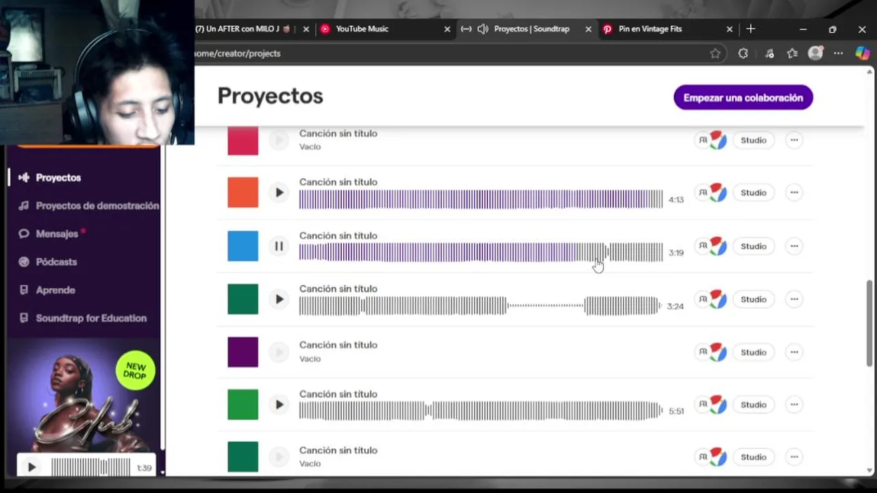Click the Aprende sidebar icon
Viewport: 877px width, 493px height.
coord(24,290)
